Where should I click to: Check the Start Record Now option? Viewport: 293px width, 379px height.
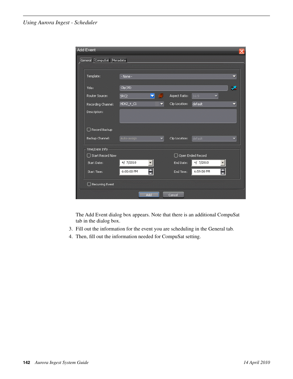pyautogui.click(x=89, y=156)
